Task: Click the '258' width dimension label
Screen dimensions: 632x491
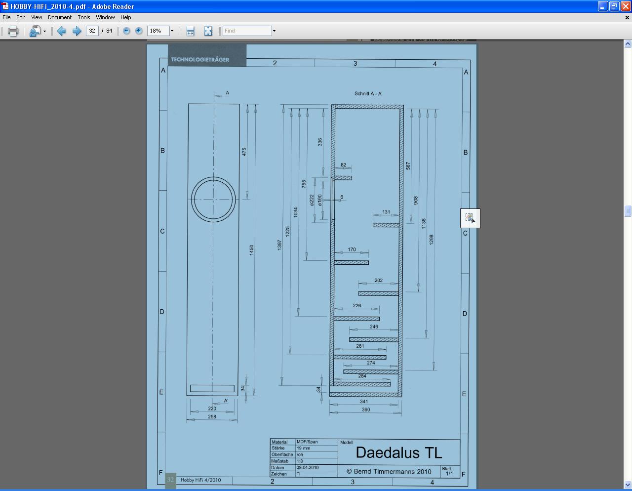Action: click(x=212, y=416)
